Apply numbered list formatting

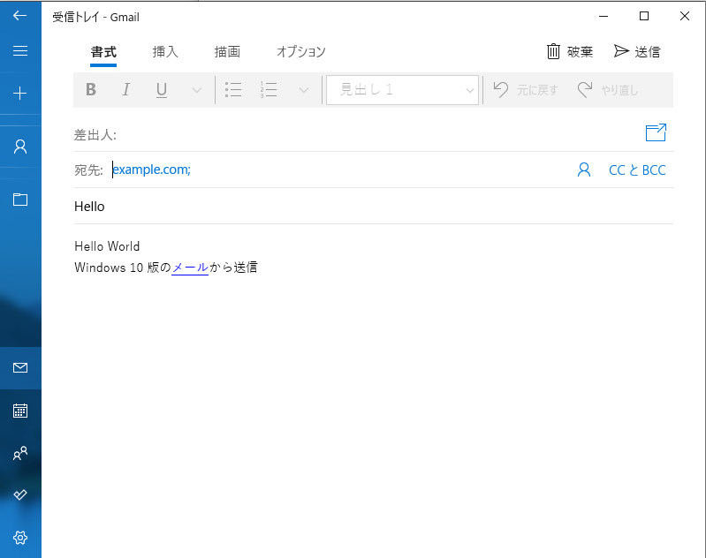269,90
